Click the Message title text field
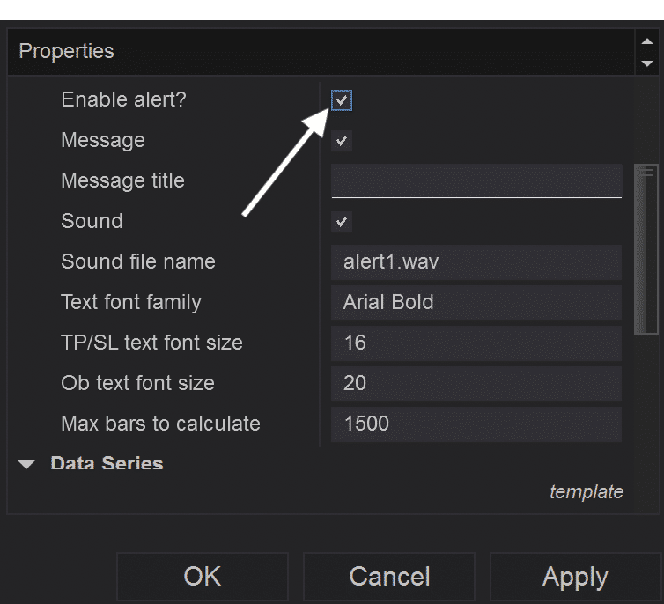The width and height of the screenshot is (664, 604). [x=476, y=180]
